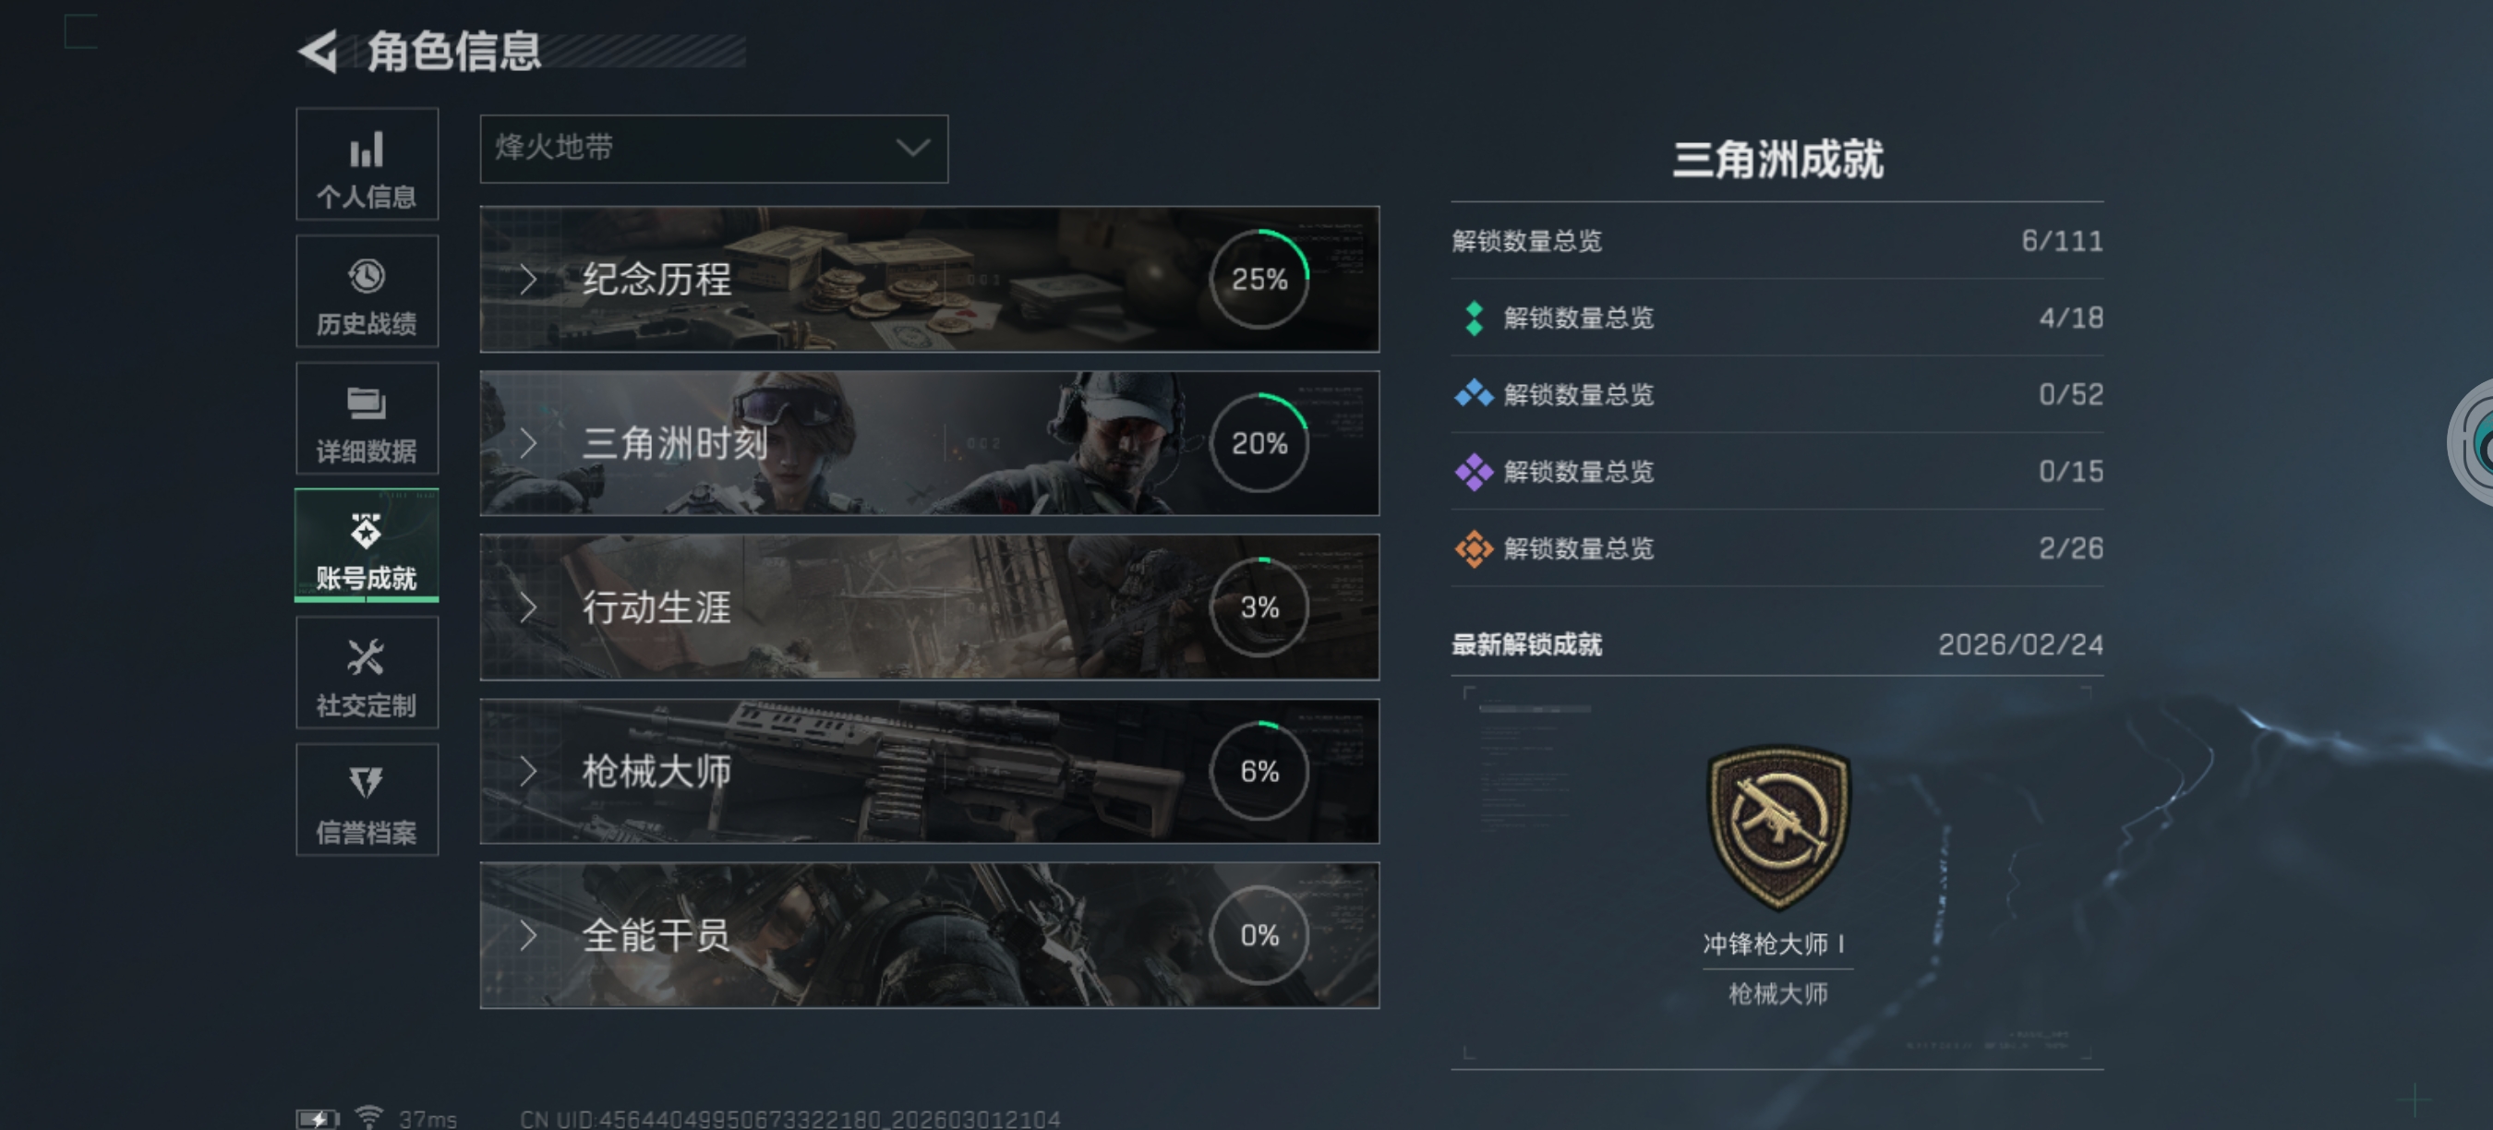Click the Wi-Fi latency indicator
Viewport: 2493px width, 1130px height.
(x=405, y=1117)
